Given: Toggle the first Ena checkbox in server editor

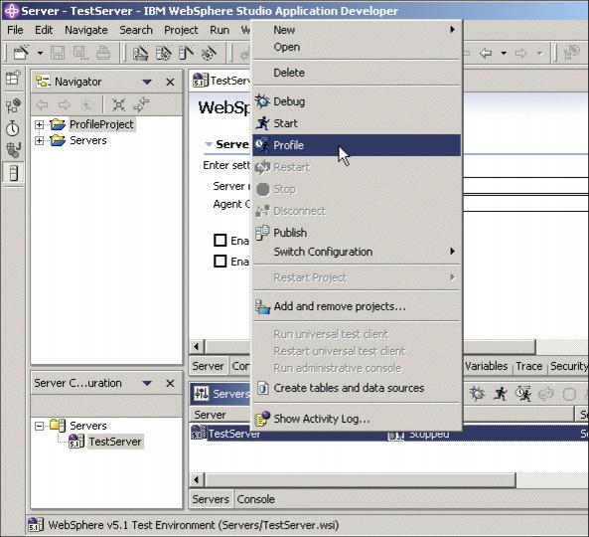Looking at the screenshot, I should pyautogui.click(x=221, y=240).
